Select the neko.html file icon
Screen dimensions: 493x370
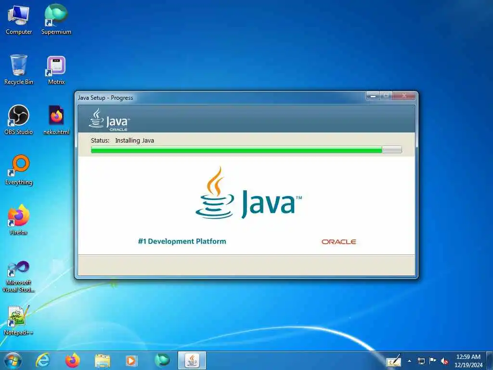point(56,119)
